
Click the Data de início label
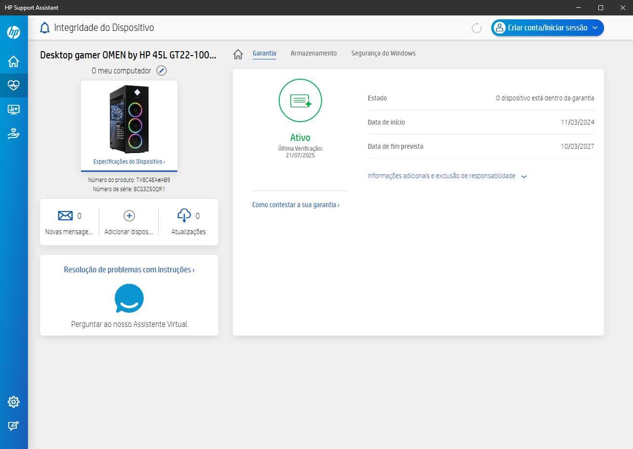[x=386, y=122]
